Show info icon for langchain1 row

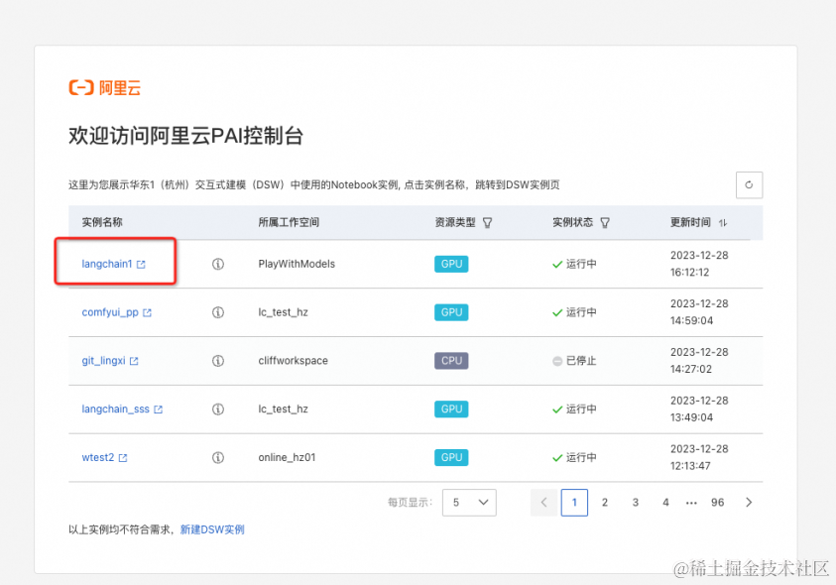click(x=218, y=264)
